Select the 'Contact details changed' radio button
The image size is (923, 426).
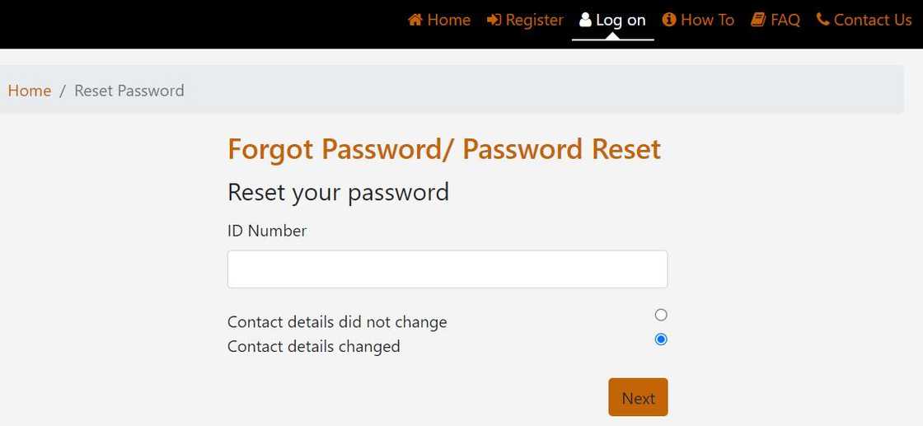pos(661,339)
